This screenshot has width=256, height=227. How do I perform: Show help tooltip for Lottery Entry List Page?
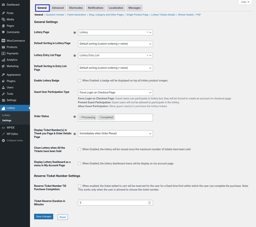click(x=75, y=56)
